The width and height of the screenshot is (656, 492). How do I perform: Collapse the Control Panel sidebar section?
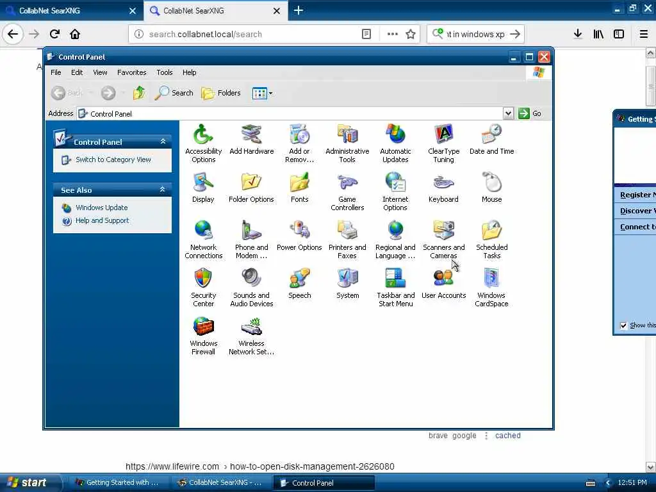163,142
